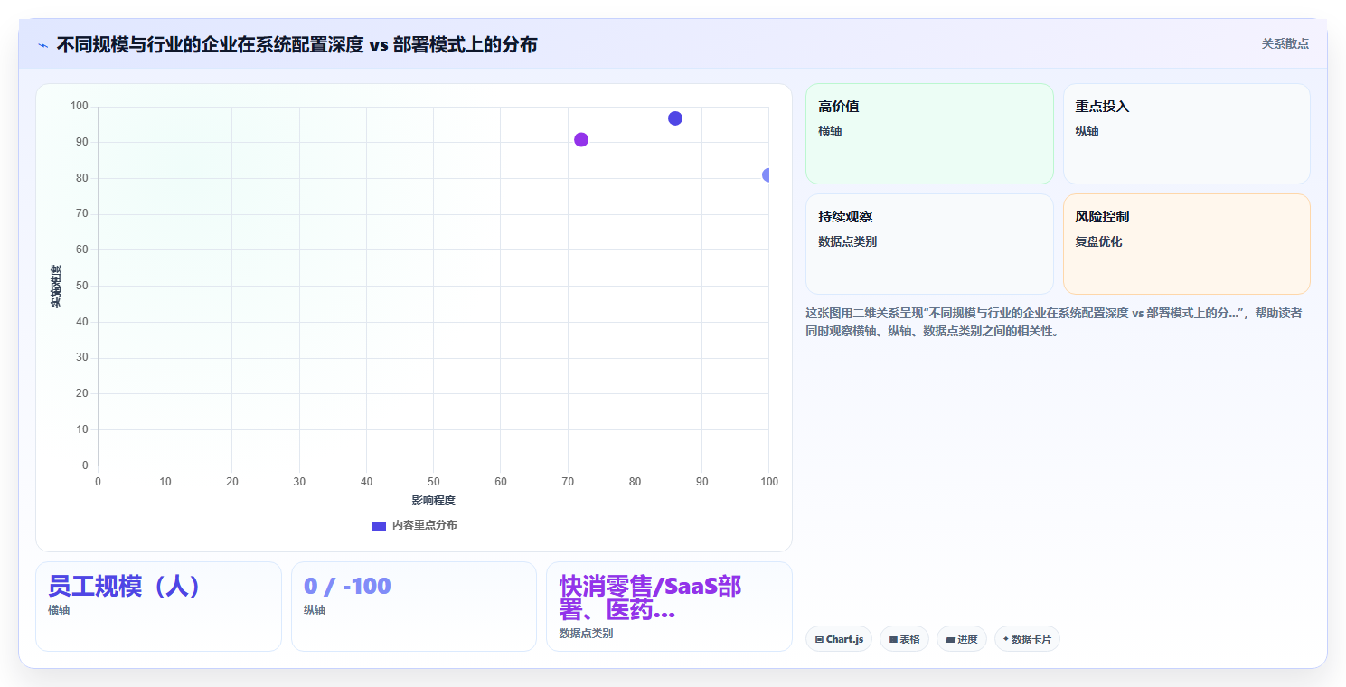This screenshot has height=687, width=1346.
Task: Click the 0 / -100 metric card
Action: [x=414, y=607]
